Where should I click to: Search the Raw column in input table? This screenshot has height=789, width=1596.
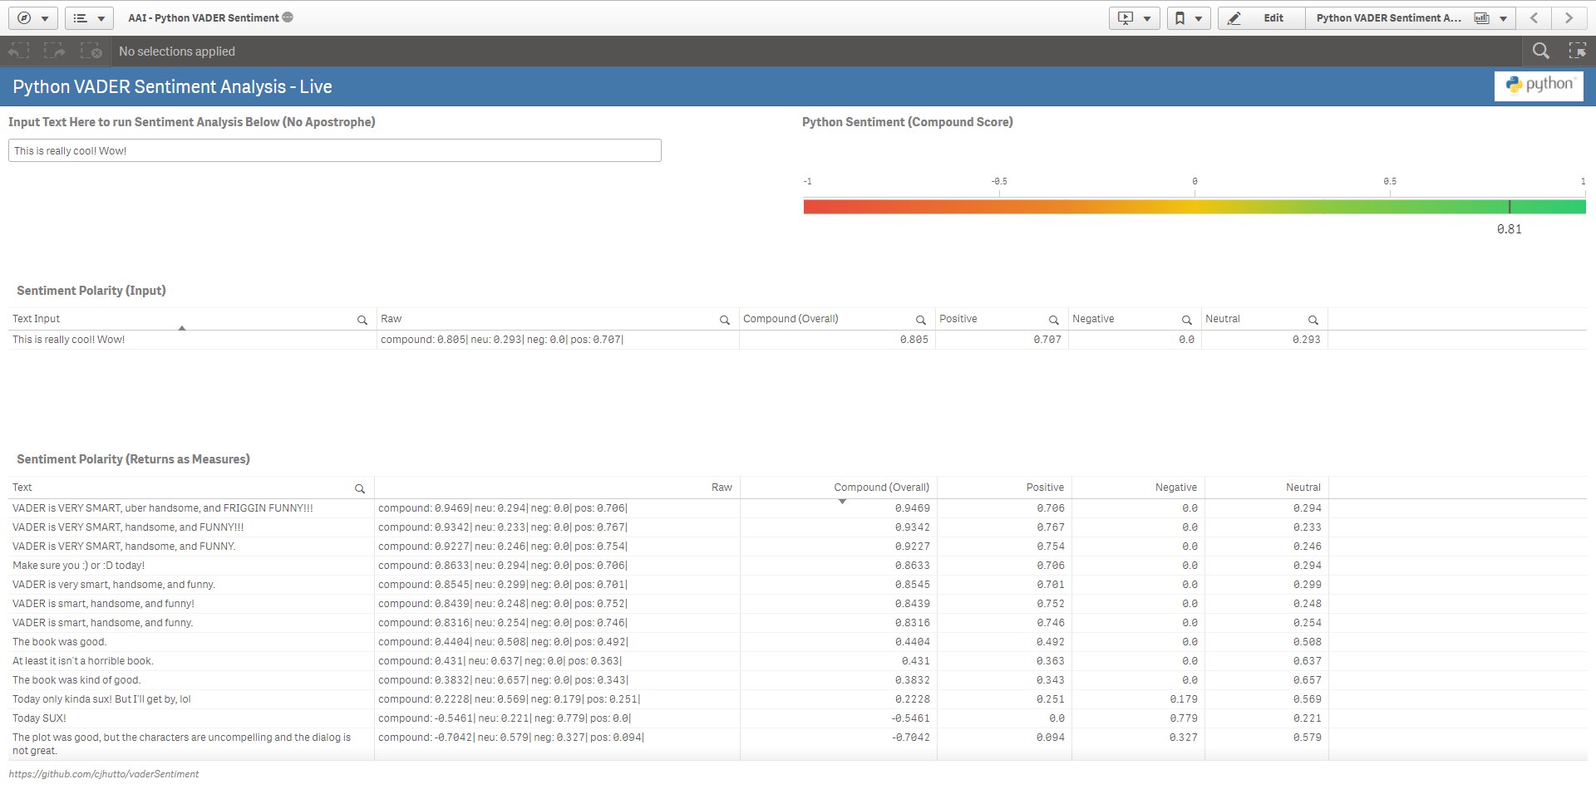(x=725, y=320)
